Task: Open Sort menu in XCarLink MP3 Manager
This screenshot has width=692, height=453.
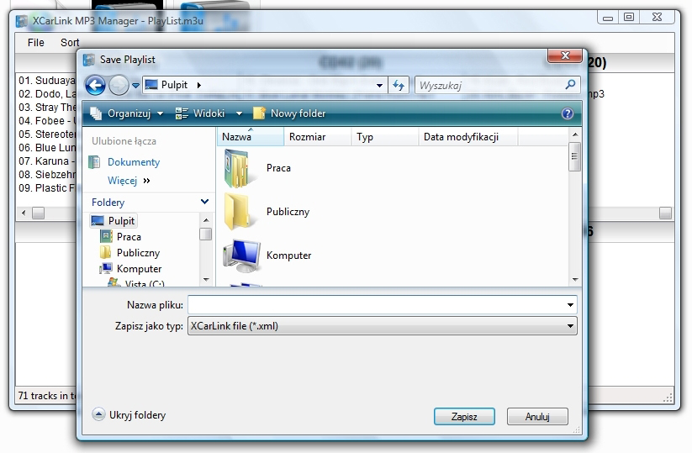Action: [x=70, y=42]
